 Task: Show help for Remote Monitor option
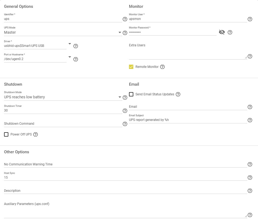click(162, 67)
